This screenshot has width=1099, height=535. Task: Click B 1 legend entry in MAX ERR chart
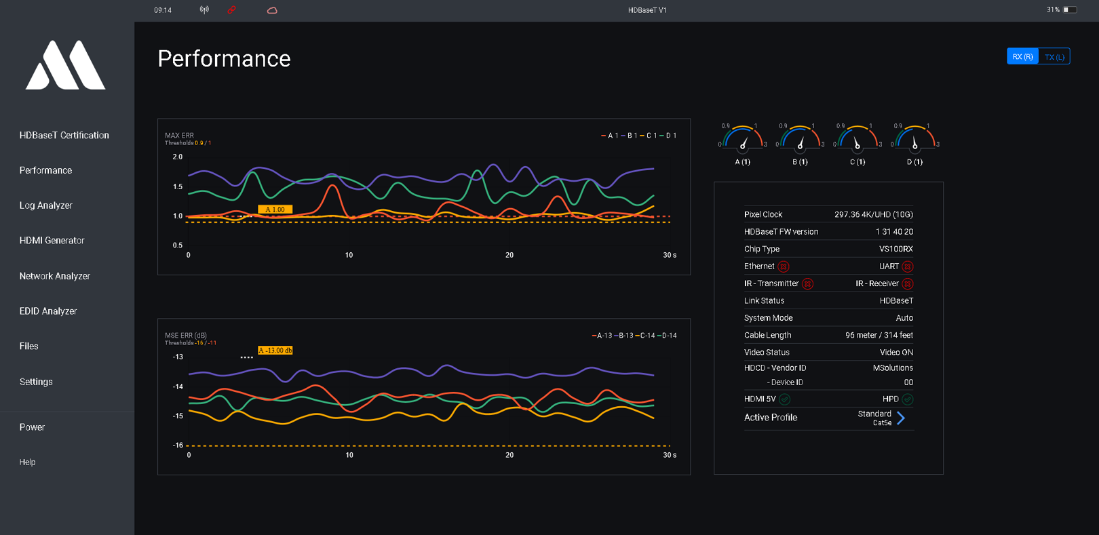point(630,136)
